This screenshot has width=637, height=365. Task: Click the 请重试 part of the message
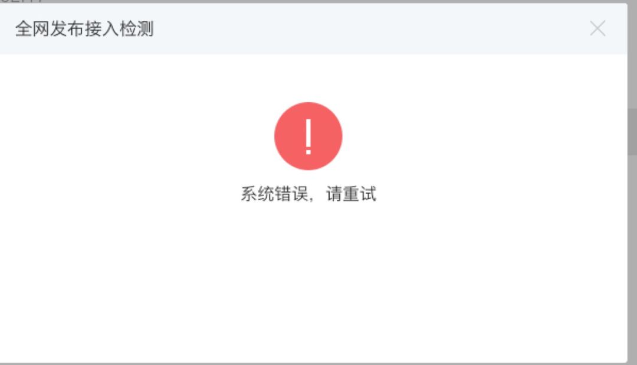(x=351, y=194)
